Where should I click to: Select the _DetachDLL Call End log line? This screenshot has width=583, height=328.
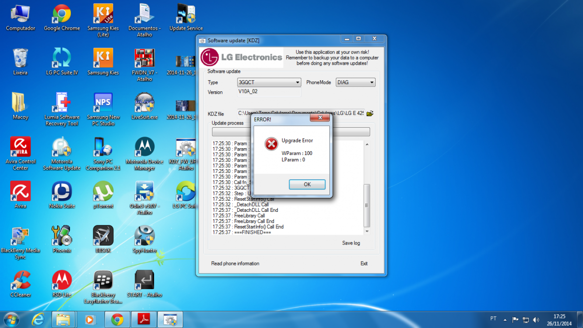(x=245, y=210)
